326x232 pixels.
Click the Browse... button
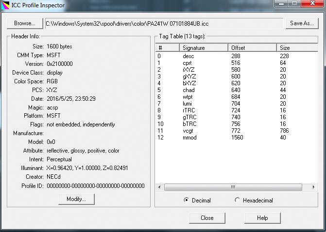25,23
